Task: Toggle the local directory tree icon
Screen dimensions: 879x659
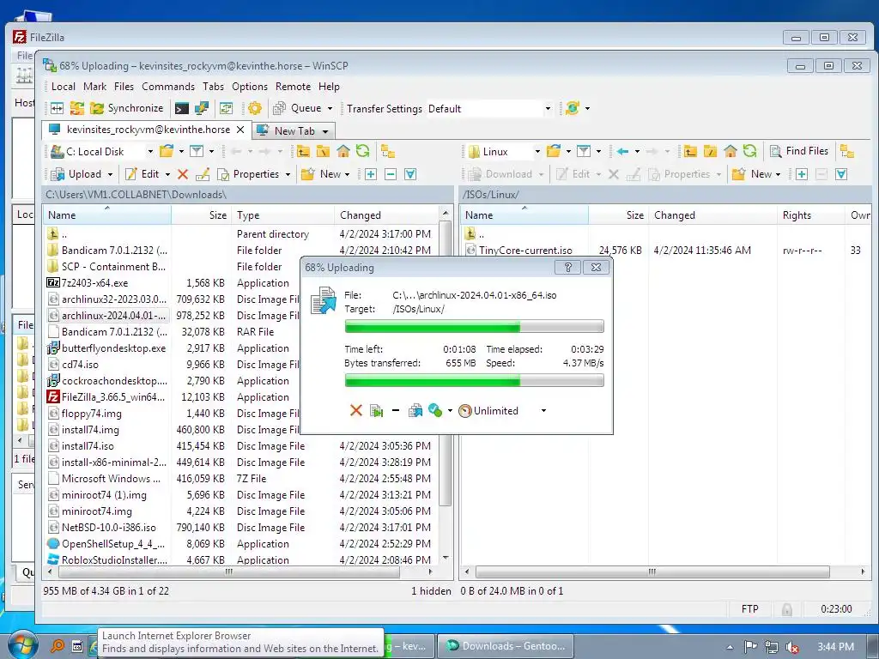Action: 387,151
